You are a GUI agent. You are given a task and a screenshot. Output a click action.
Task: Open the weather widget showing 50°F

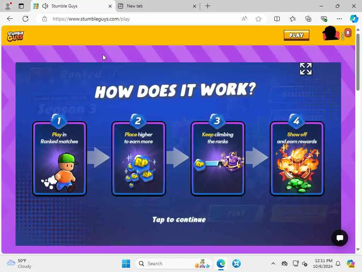pos(19,263)
